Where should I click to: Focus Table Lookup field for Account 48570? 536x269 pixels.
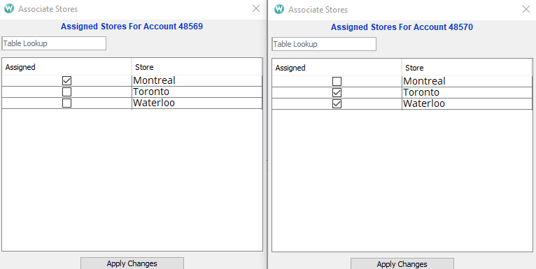324,44
